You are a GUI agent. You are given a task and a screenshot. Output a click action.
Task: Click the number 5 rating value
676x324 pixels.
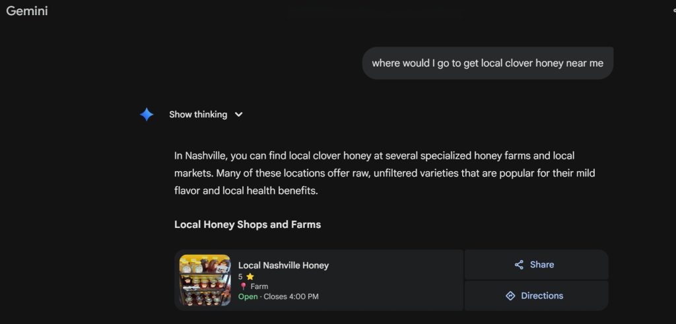[x=241, y=277]
